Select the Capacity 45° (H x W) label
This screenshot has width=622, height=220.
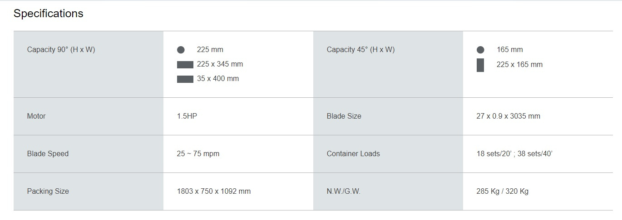(361, 50)
